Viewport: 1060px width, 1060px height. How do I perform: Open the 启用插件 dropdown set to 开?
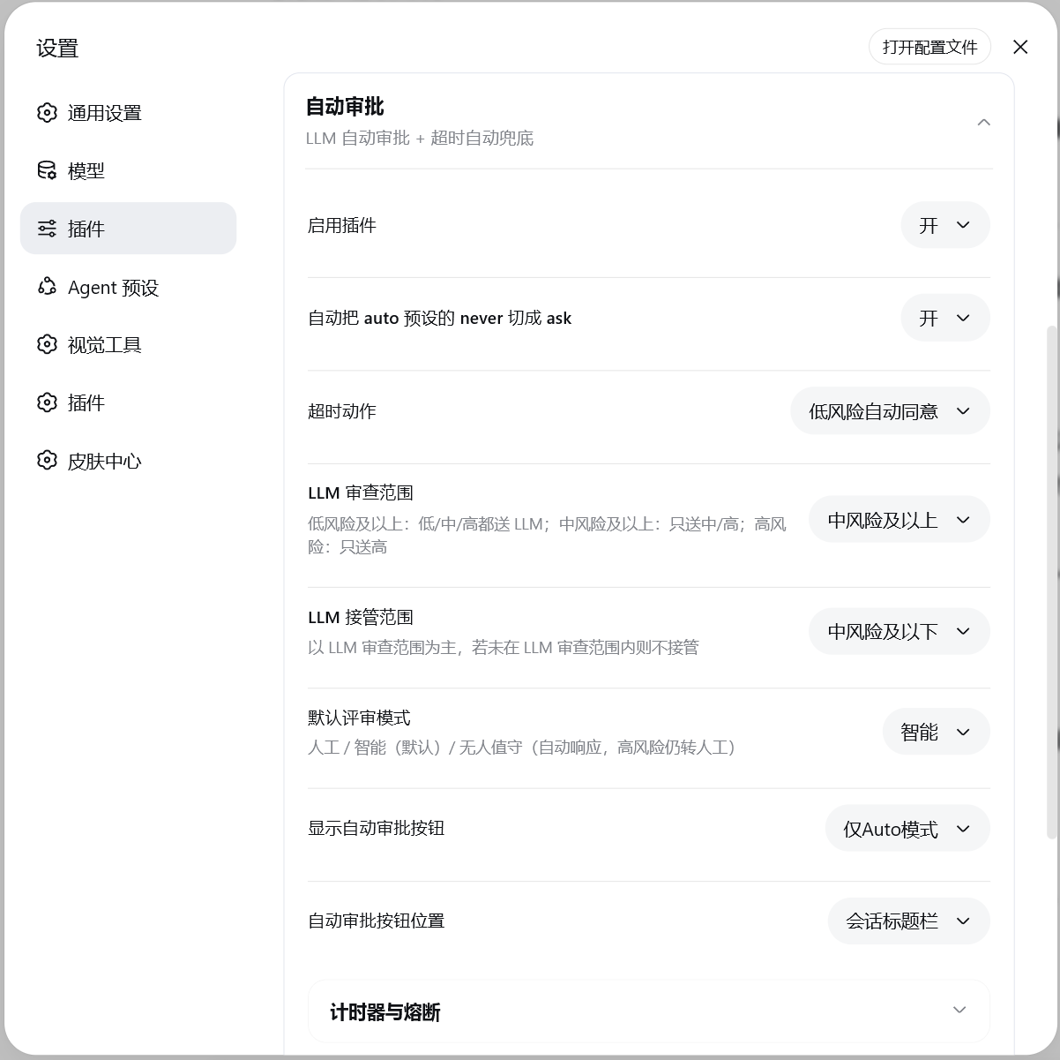click(x=945, y=225)
